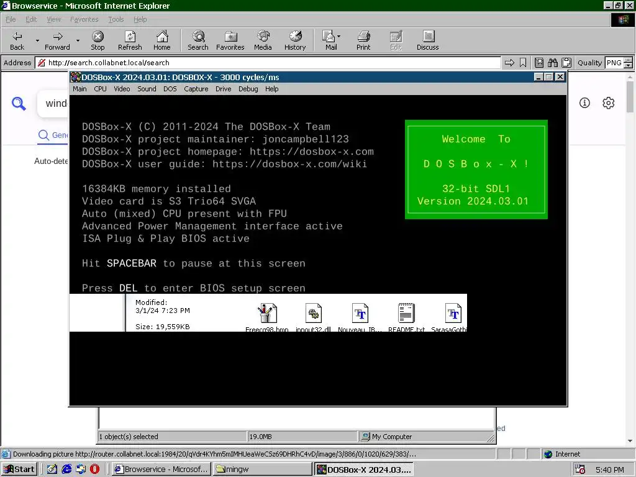Select the inpout32.dll file icon
Viewport: 636px width, 477px height.
[313, 314]
